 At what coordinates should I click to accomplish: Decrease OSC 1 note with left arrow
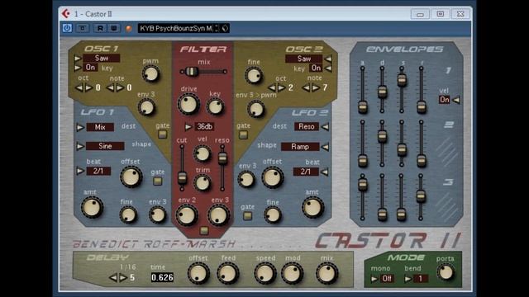coord(110,88)
